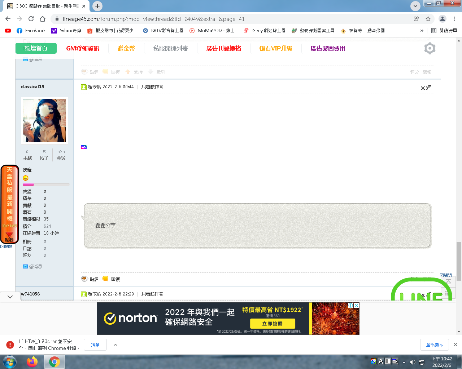The height and width of the screenshot is (369, 462).
Task: Click classical19's avatar picture
Action: 44,120
